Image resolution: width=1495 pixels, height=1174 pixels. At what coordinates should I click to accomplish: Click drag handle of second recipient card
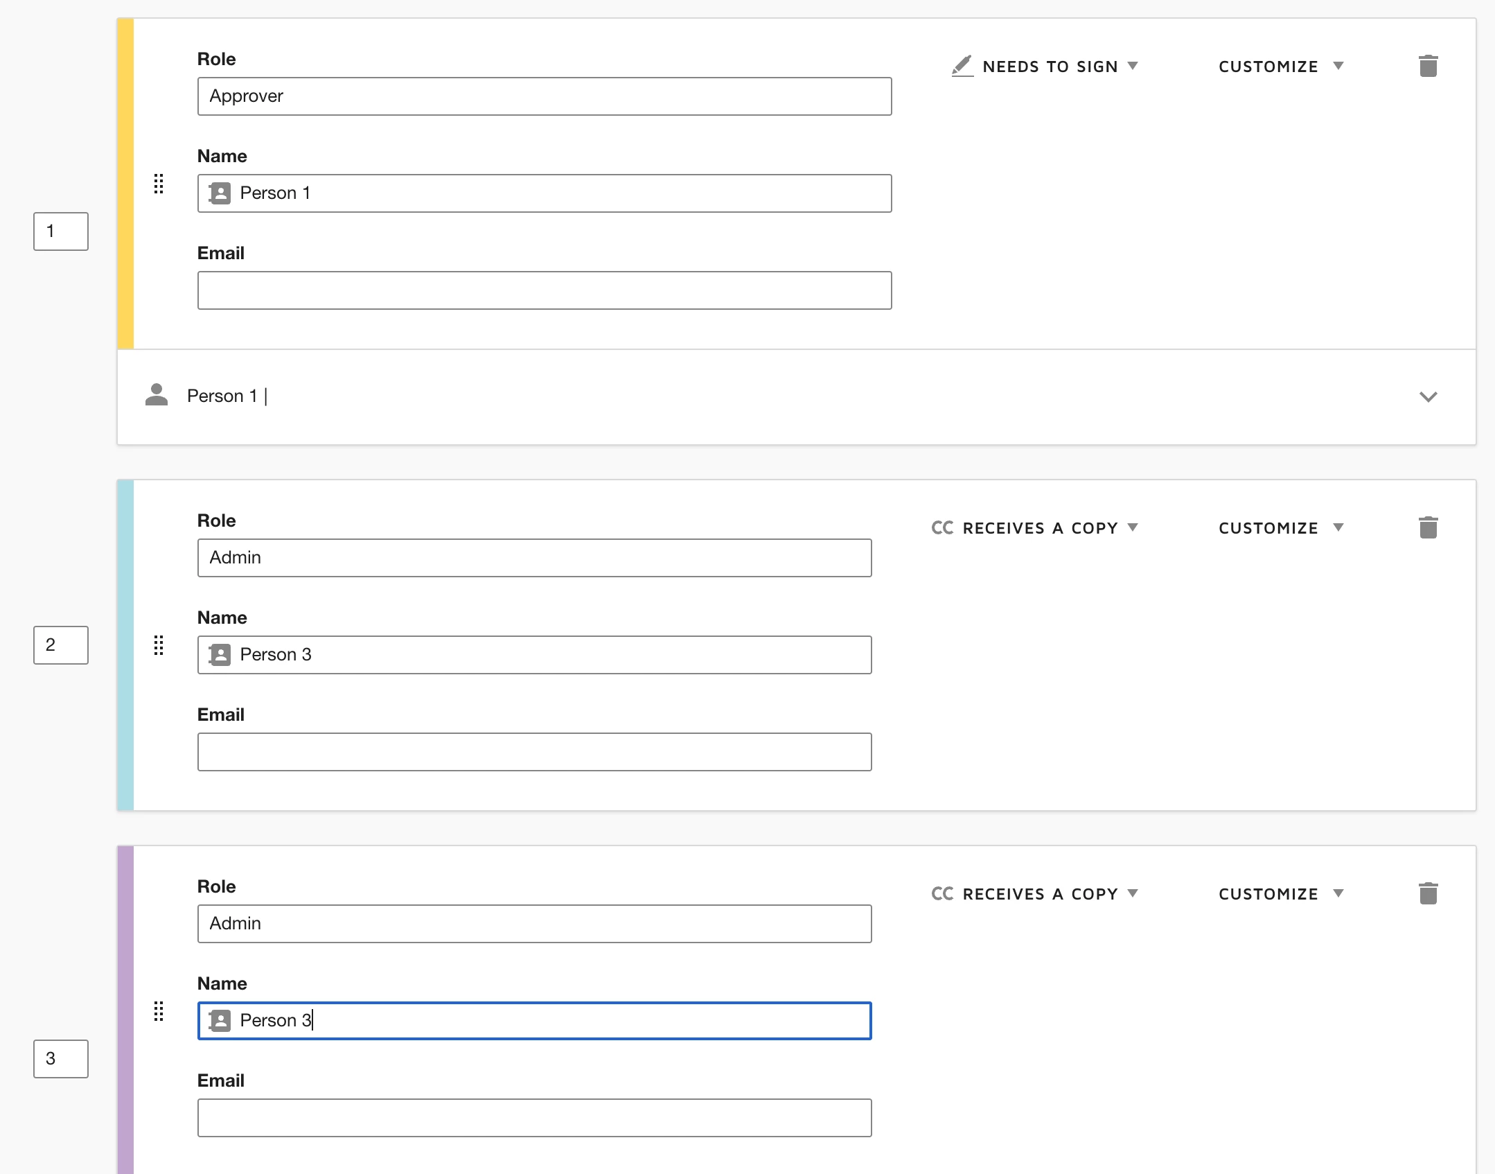click(x=159, y=645)
